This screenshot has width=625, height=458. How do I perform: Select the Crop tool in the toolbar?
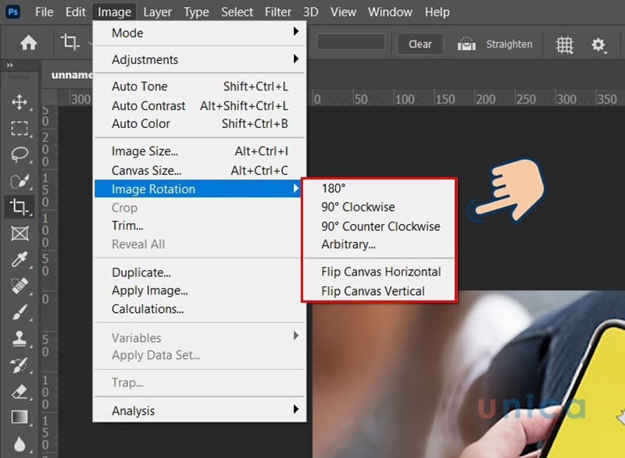tap(20, 207)
